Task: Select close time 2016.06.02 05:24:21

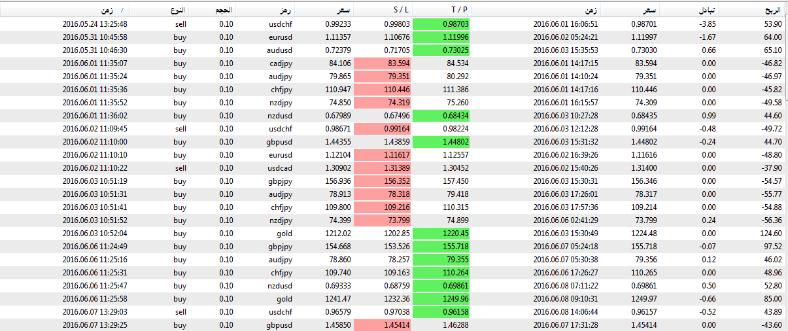Action: point(566,37)
